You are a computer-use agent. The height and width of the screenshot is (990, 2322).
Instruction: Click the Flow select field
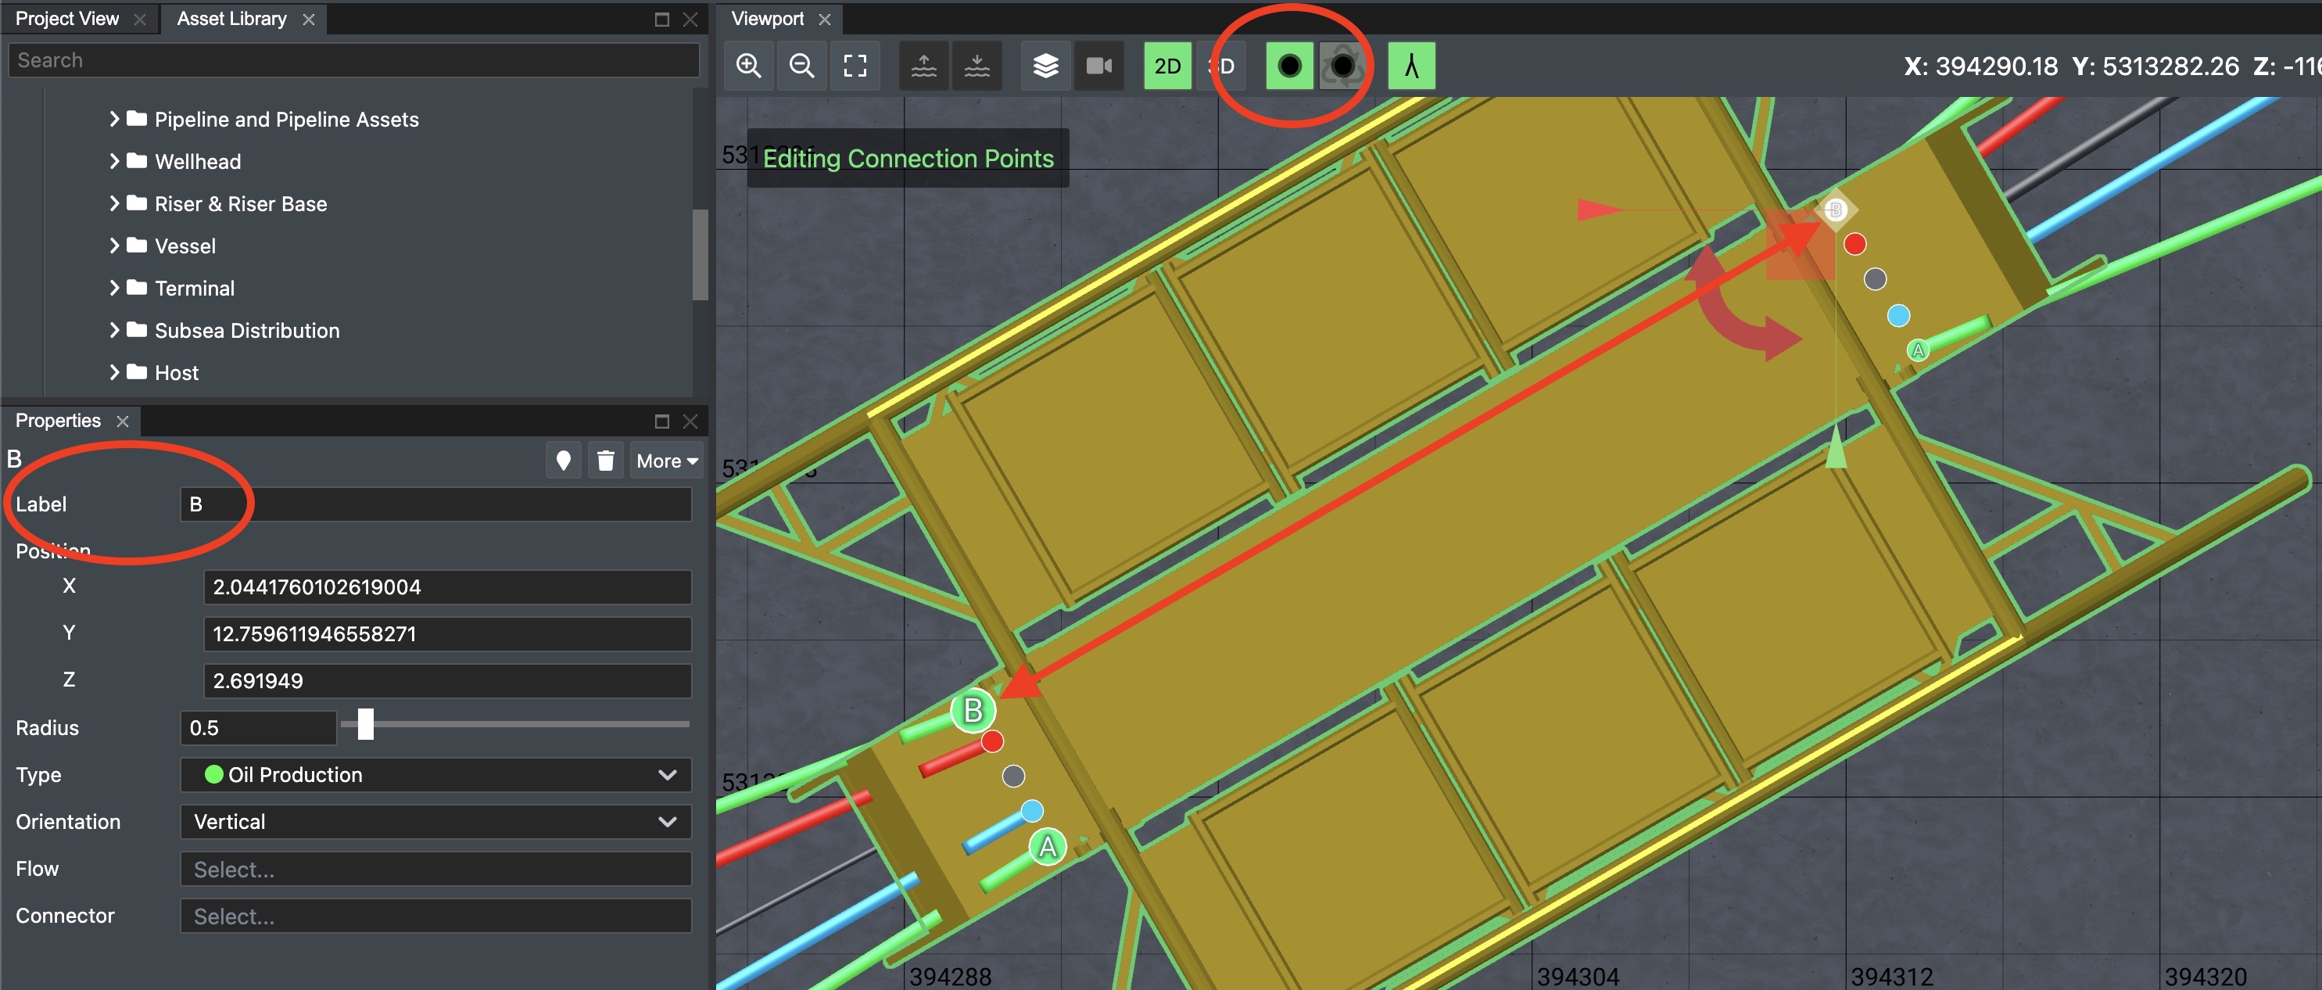tap(436, 869)
